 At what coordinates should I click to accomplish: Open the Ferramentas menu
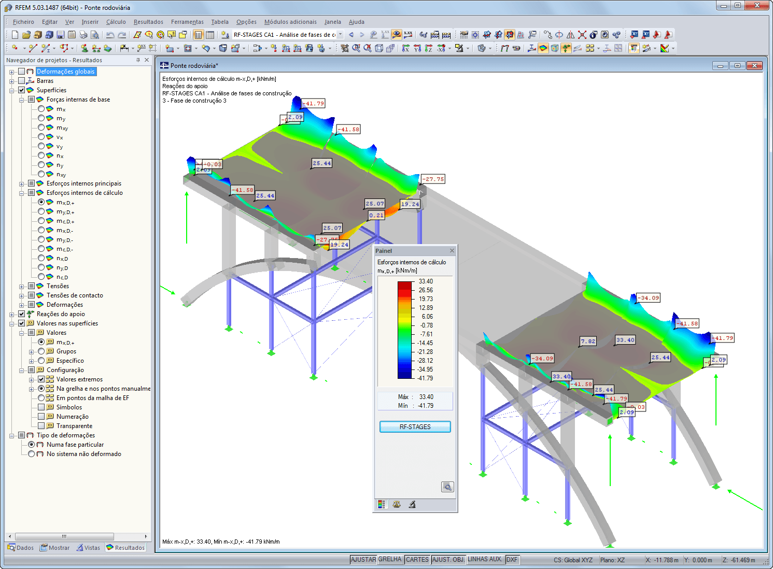click(187, 22)
